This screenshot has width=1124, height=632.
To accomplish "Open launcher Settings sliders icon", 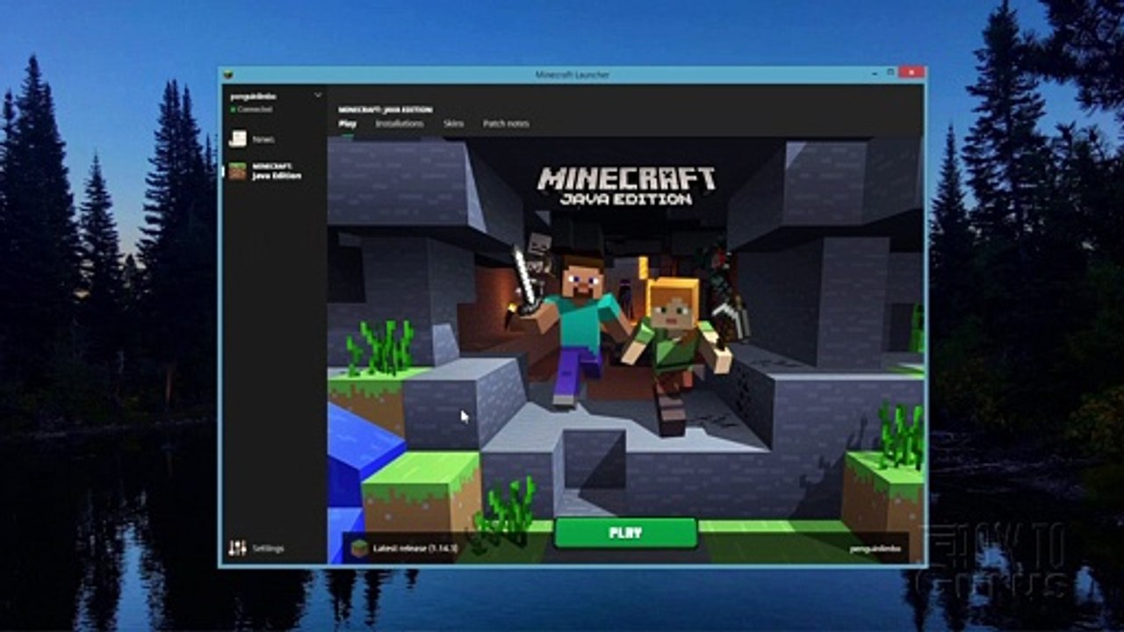I will (x=237, y=548).
